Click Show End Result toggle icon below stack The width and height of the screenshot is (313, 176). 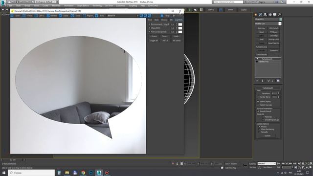263,81
